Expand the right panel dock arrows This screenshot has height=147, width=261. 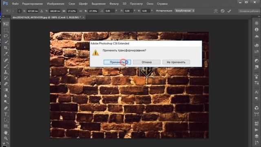coord(259,16)
